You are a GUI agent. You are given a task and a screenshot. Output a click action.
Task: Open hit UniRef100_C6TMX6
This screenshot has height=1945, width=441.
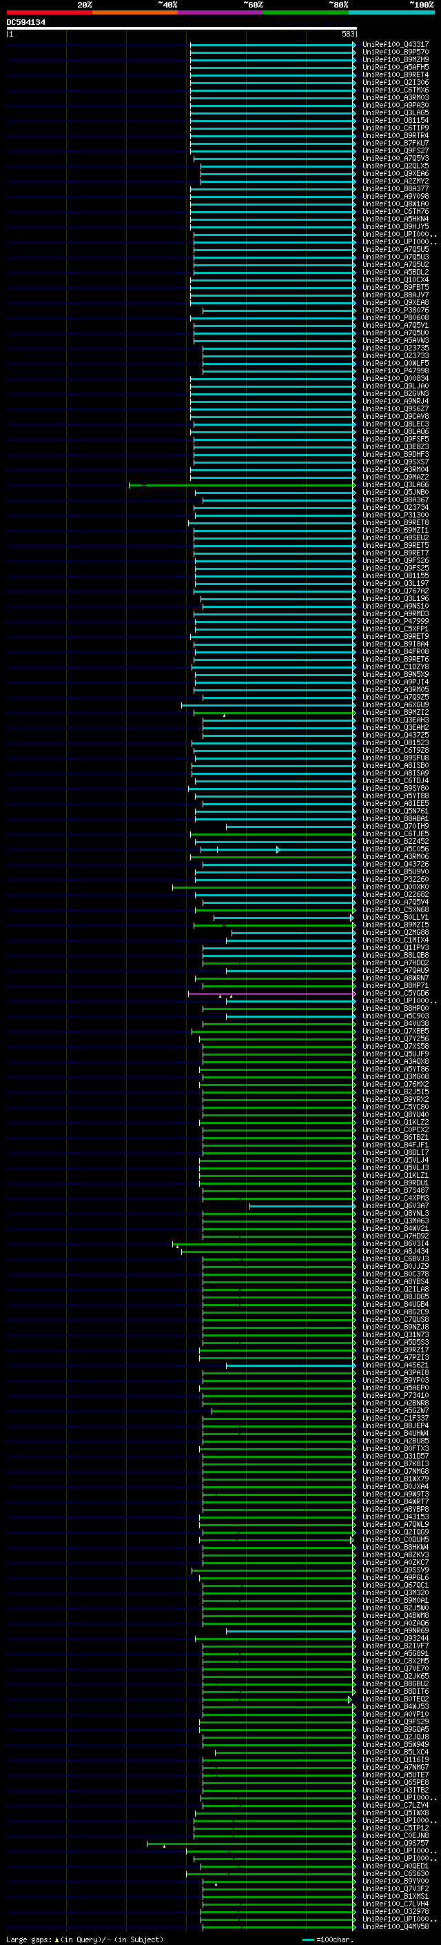tap(396, 90)
